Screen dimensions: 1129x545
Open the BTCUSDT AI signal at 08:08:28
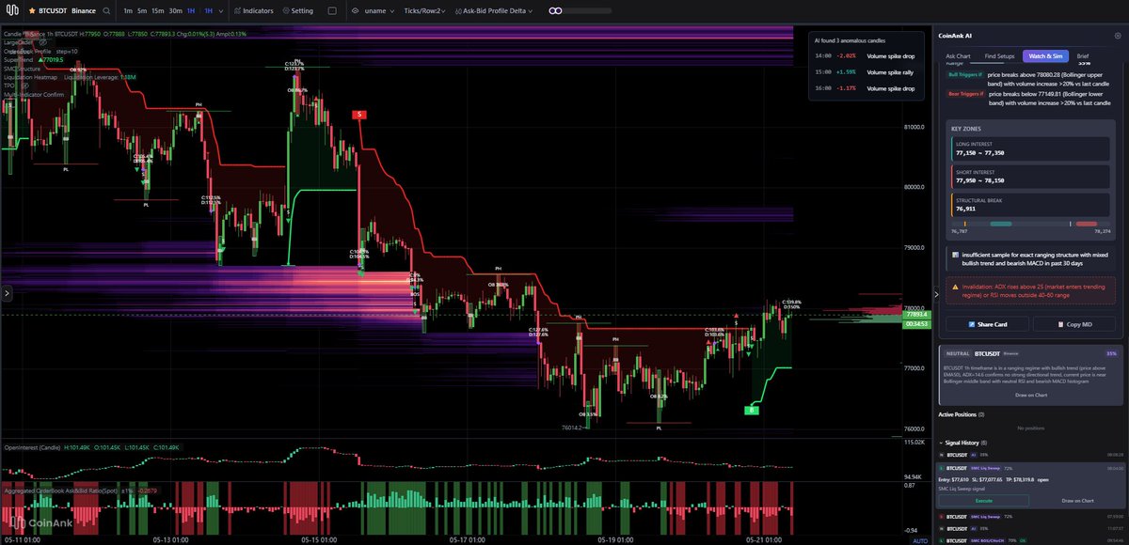[1031, 454]
